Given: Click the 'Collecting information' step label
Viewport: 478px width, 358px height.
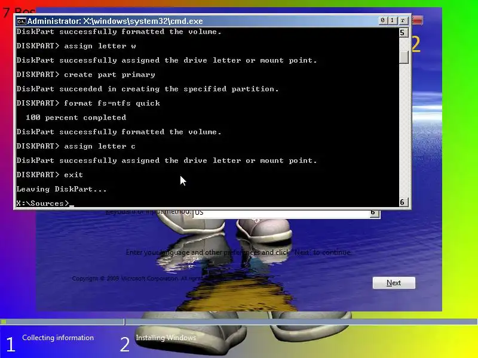Looking at the screenshot, I should click(x=58, y=338).
